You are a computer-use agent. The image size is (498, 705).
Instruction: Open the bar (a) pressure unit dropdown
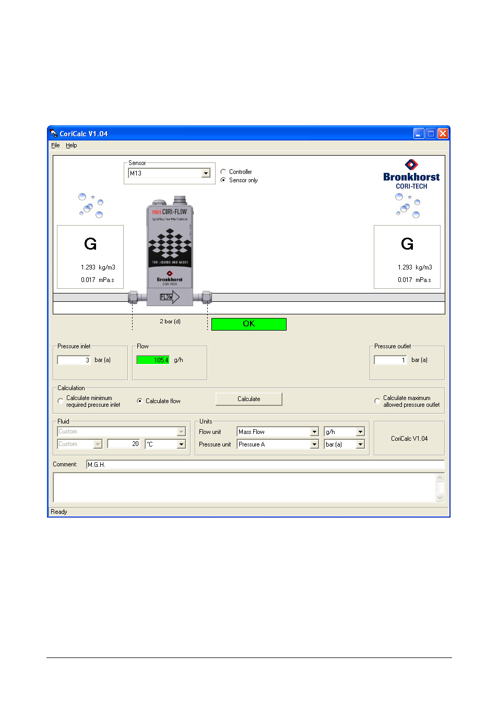tap(360, 444)
